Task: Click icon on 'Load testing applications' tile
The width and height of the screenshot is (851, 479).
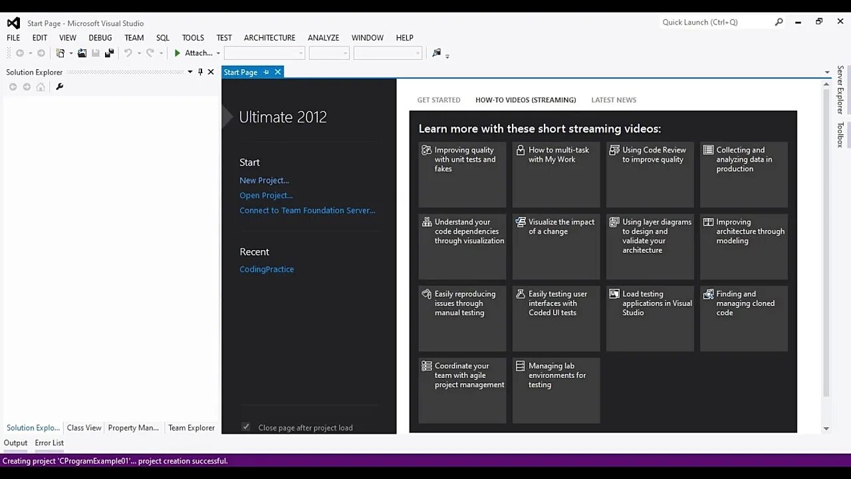Action: pos(614,294)
